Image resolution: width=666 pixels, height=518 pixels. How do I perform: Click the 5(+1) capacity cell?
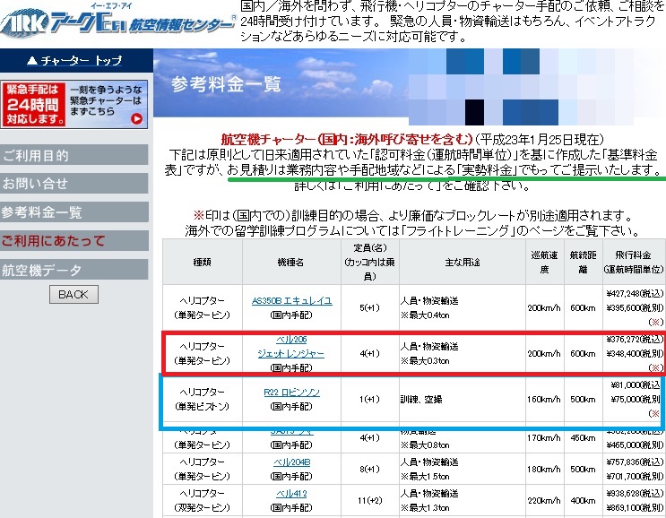(x=369, y=307)
